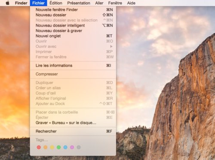This screenshot has width=215, height=160.
Task: Open the Finder application menu
Action: [21, 3]
